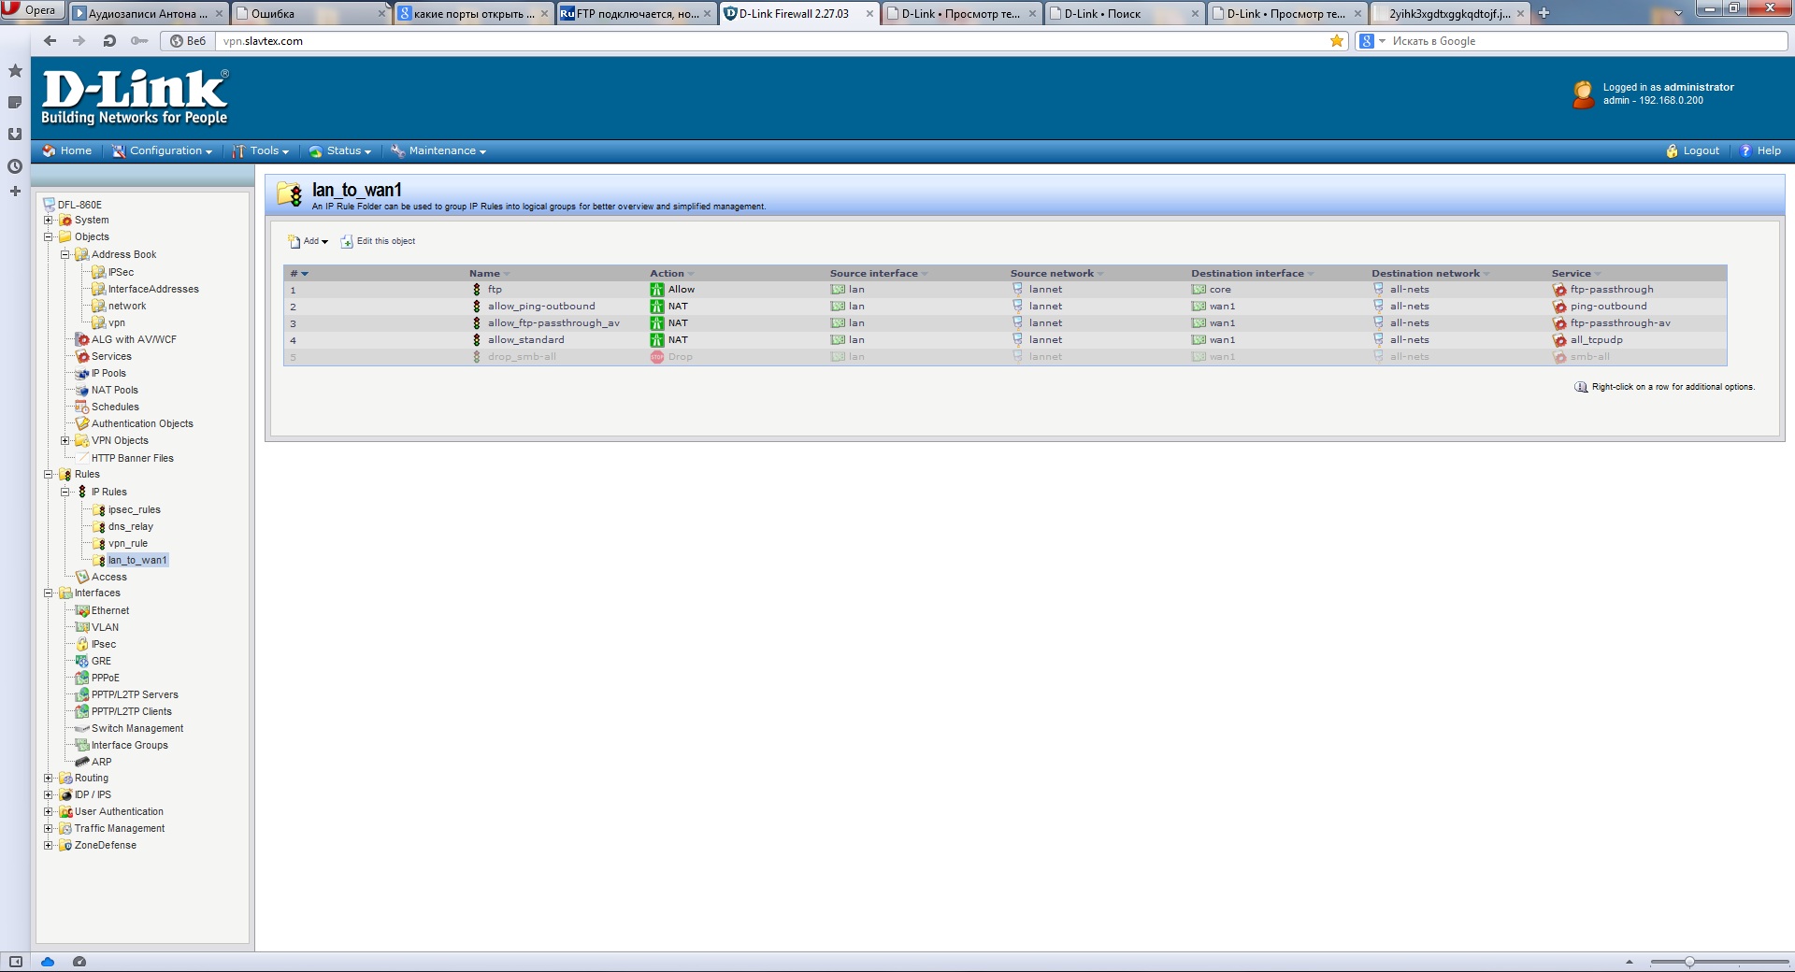Expand the VPN Objects tree node
The width and height of the screenshot is (1795, 972).
[x=65, y=441]
